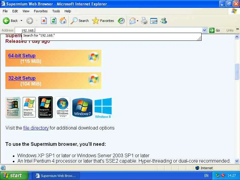Image resolution: width=240 pixels, height=180 pixels.
Task: Expand the Mail dropdown arrow
Action: click(x=137, y=21)
